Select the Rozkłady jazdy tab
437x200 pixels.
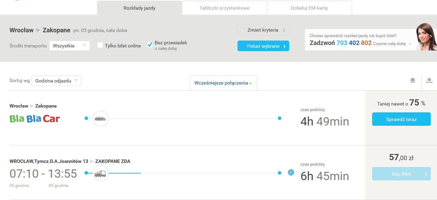139,8
